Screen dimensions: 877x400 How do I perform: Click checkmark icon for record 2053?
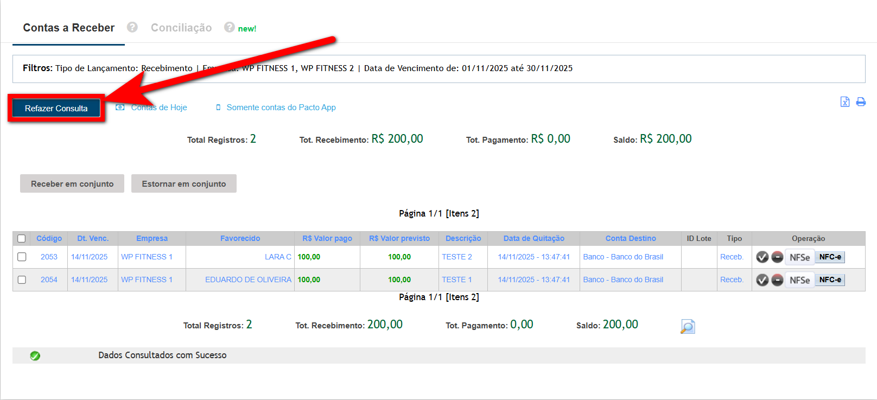[762, 257]
